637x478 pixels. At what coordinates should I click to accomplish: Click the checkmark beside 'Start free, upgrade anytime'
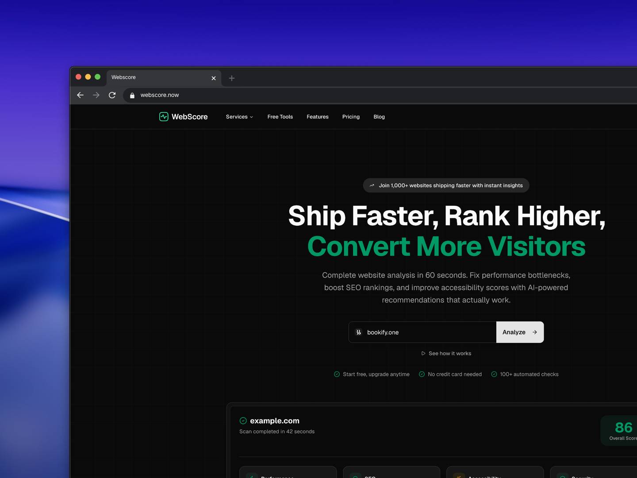(x=336, y=374)
